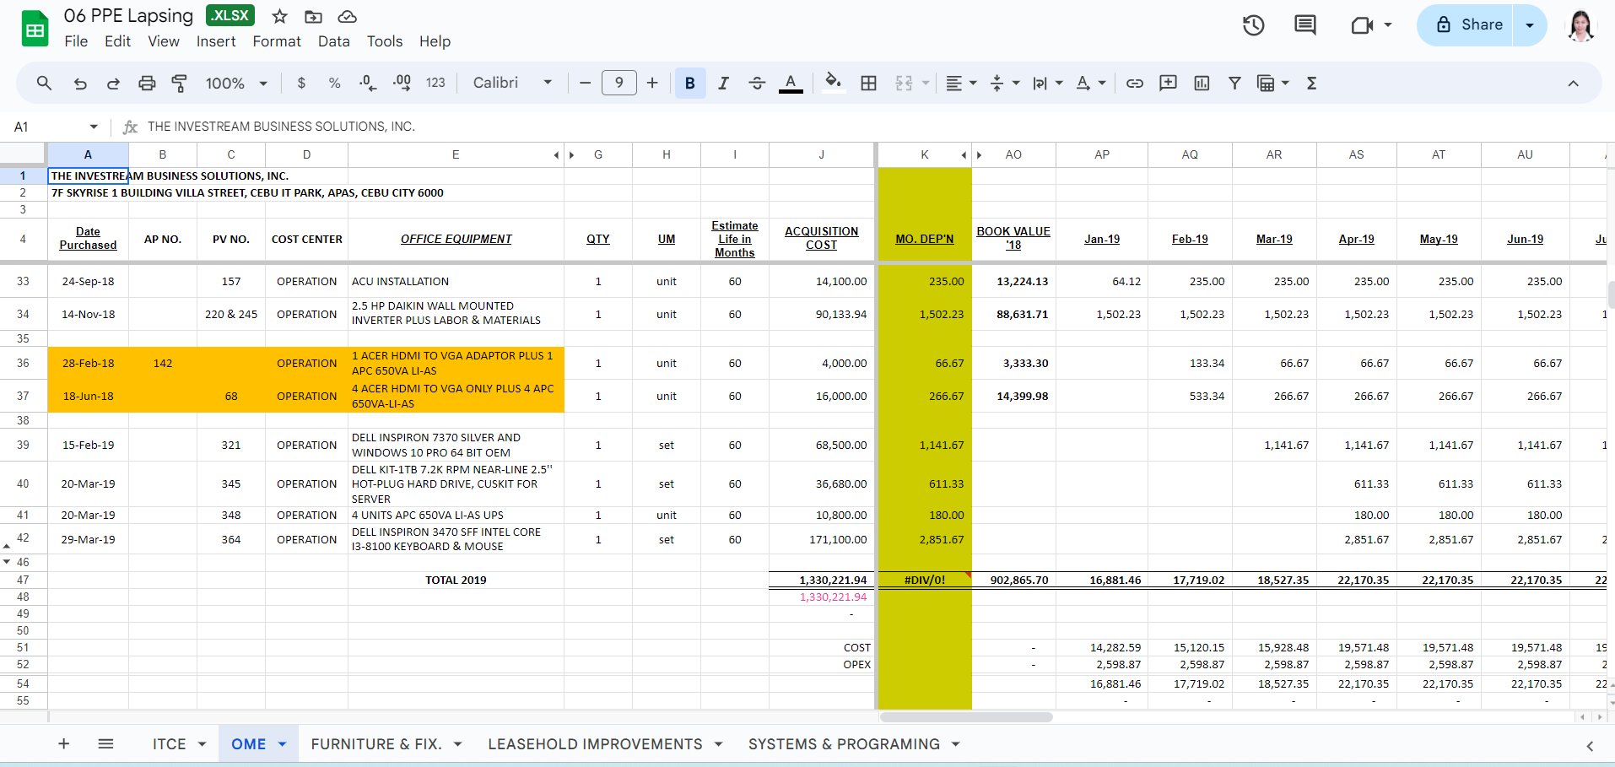Click the insert link icon
This screenshot has width=1615, height=767.
tap(1135, 83)
